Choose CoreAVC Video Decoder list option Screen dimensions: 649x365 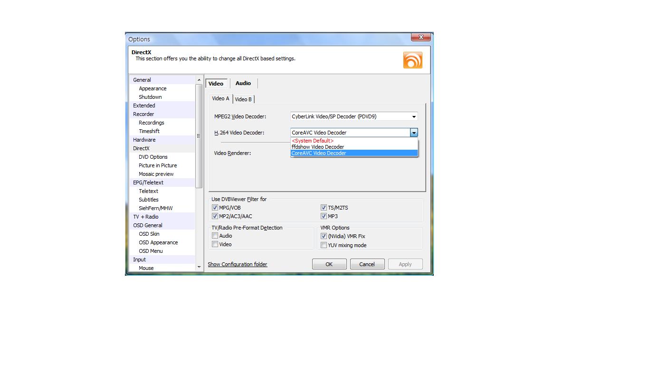354,153
